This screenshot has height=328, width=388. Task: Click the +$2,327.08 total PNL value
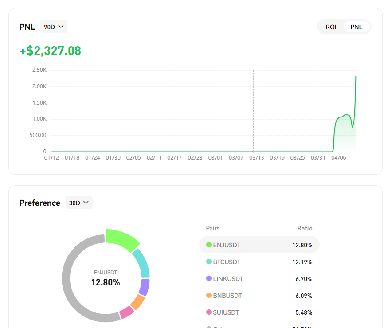(x=50, y=51)
